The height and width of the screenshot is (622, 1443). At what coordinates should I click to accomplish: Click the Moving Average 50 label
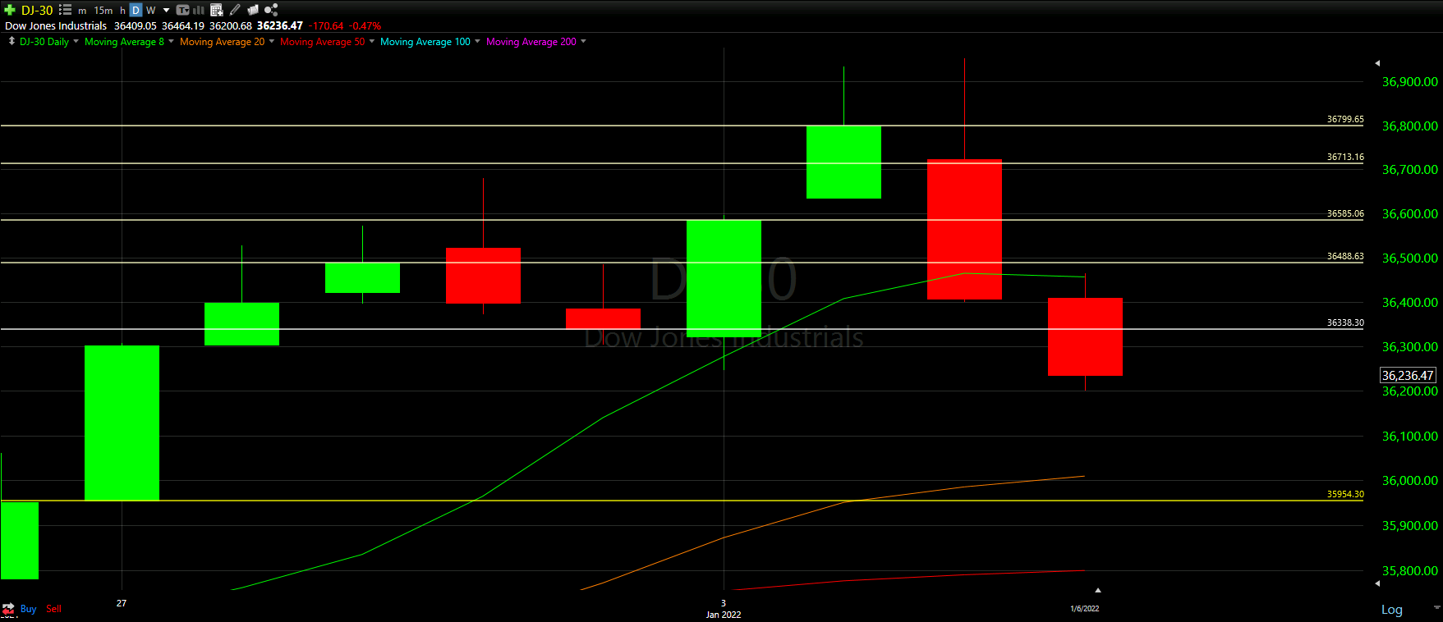(322, 42)
